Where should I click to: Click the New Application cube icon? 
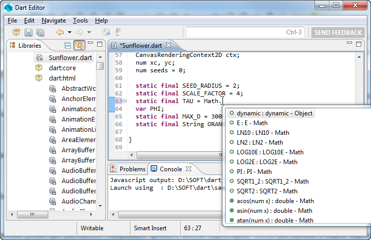tap(16, 32)
